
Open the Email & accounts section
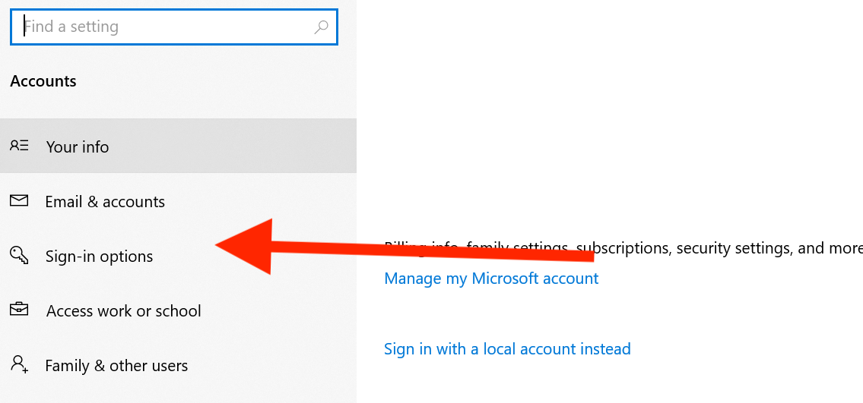tap(105, 202)
